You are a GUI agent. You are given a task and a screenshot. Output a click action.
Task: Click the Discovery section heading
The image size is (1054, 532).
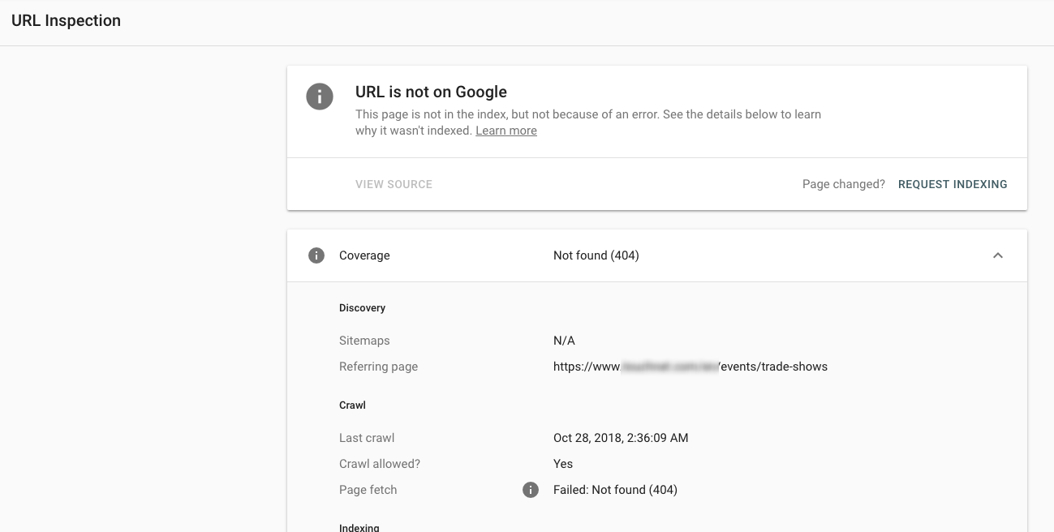[362, 308]
